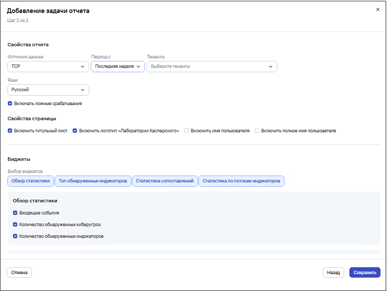The width and height of the screenshot is (387, 291).
Task: Save the report with Сохранить
Action: pos(365,272)
